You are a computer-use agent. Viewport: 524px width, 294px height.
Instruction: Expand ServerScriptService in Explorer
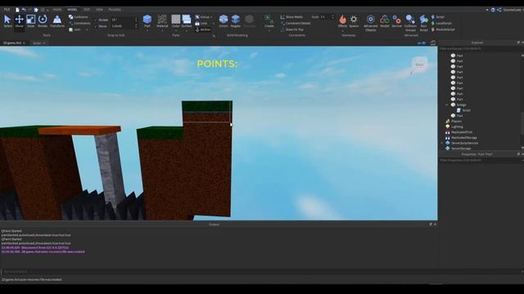click(442, 143)
